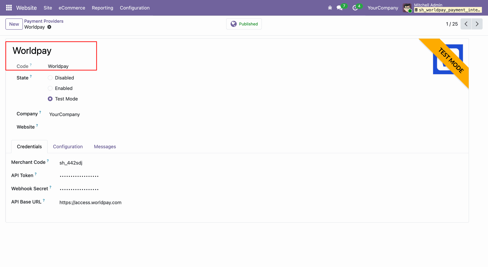Open the YourCompany company switcher
Image resolution: width=488 pixels, height=267 pixels.
pos(383,8)
